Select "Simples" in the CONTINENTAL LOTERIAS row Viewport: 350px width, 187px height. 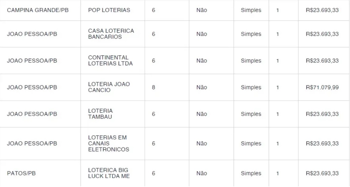click(x=251, y=61)
